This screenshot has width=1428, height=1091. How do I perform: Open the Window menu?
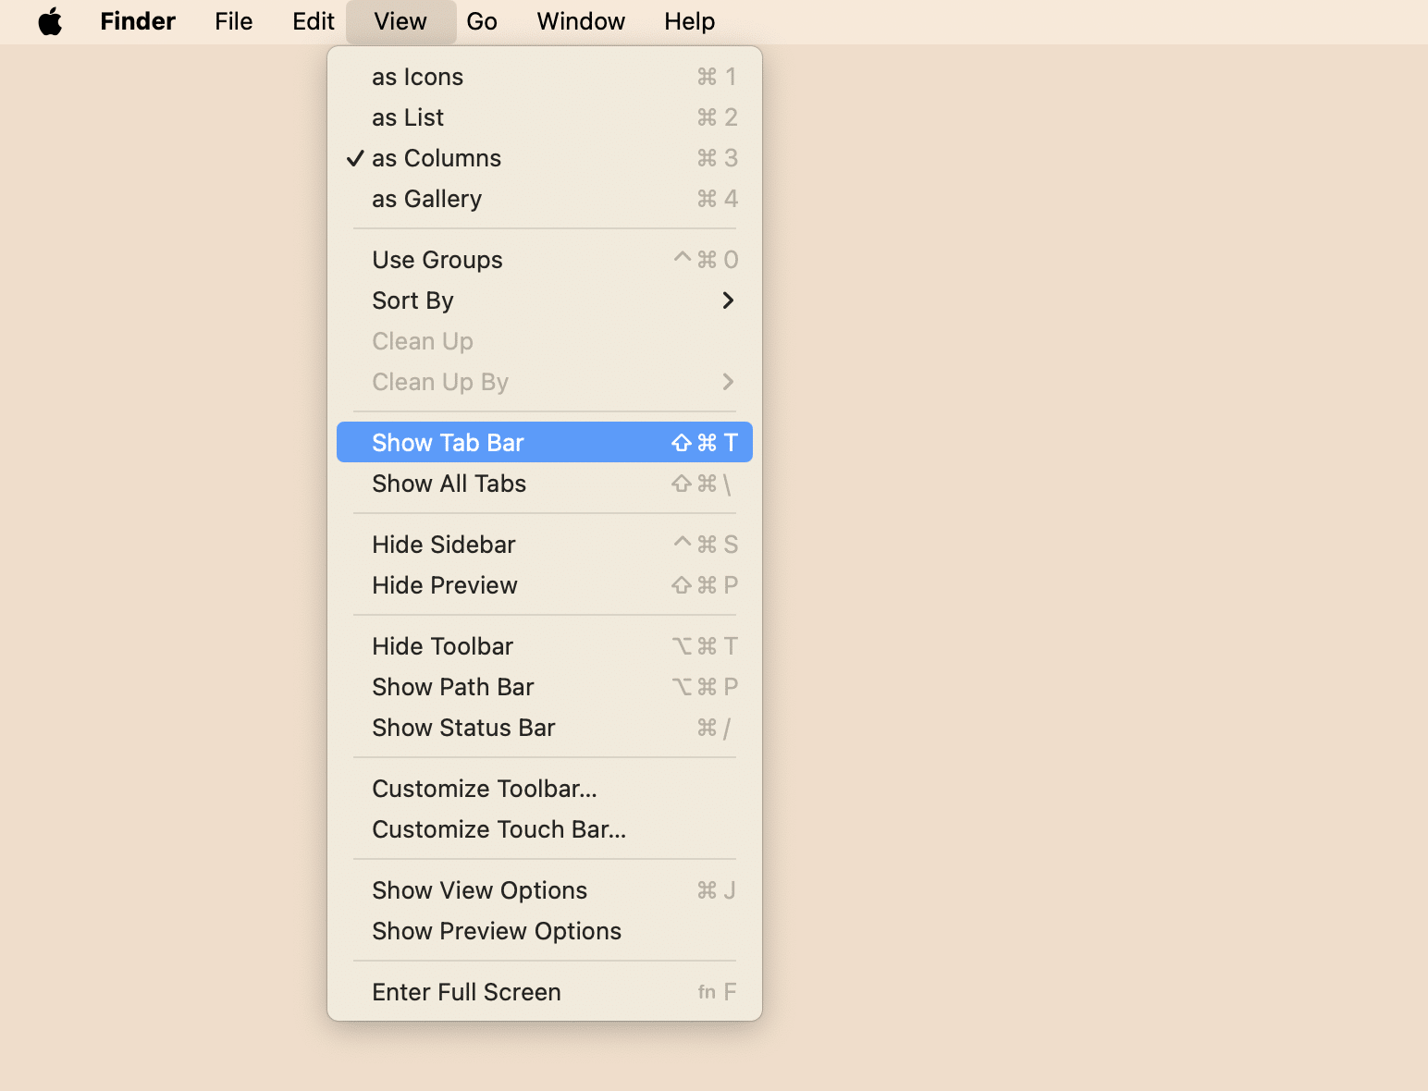click(580, 21)
